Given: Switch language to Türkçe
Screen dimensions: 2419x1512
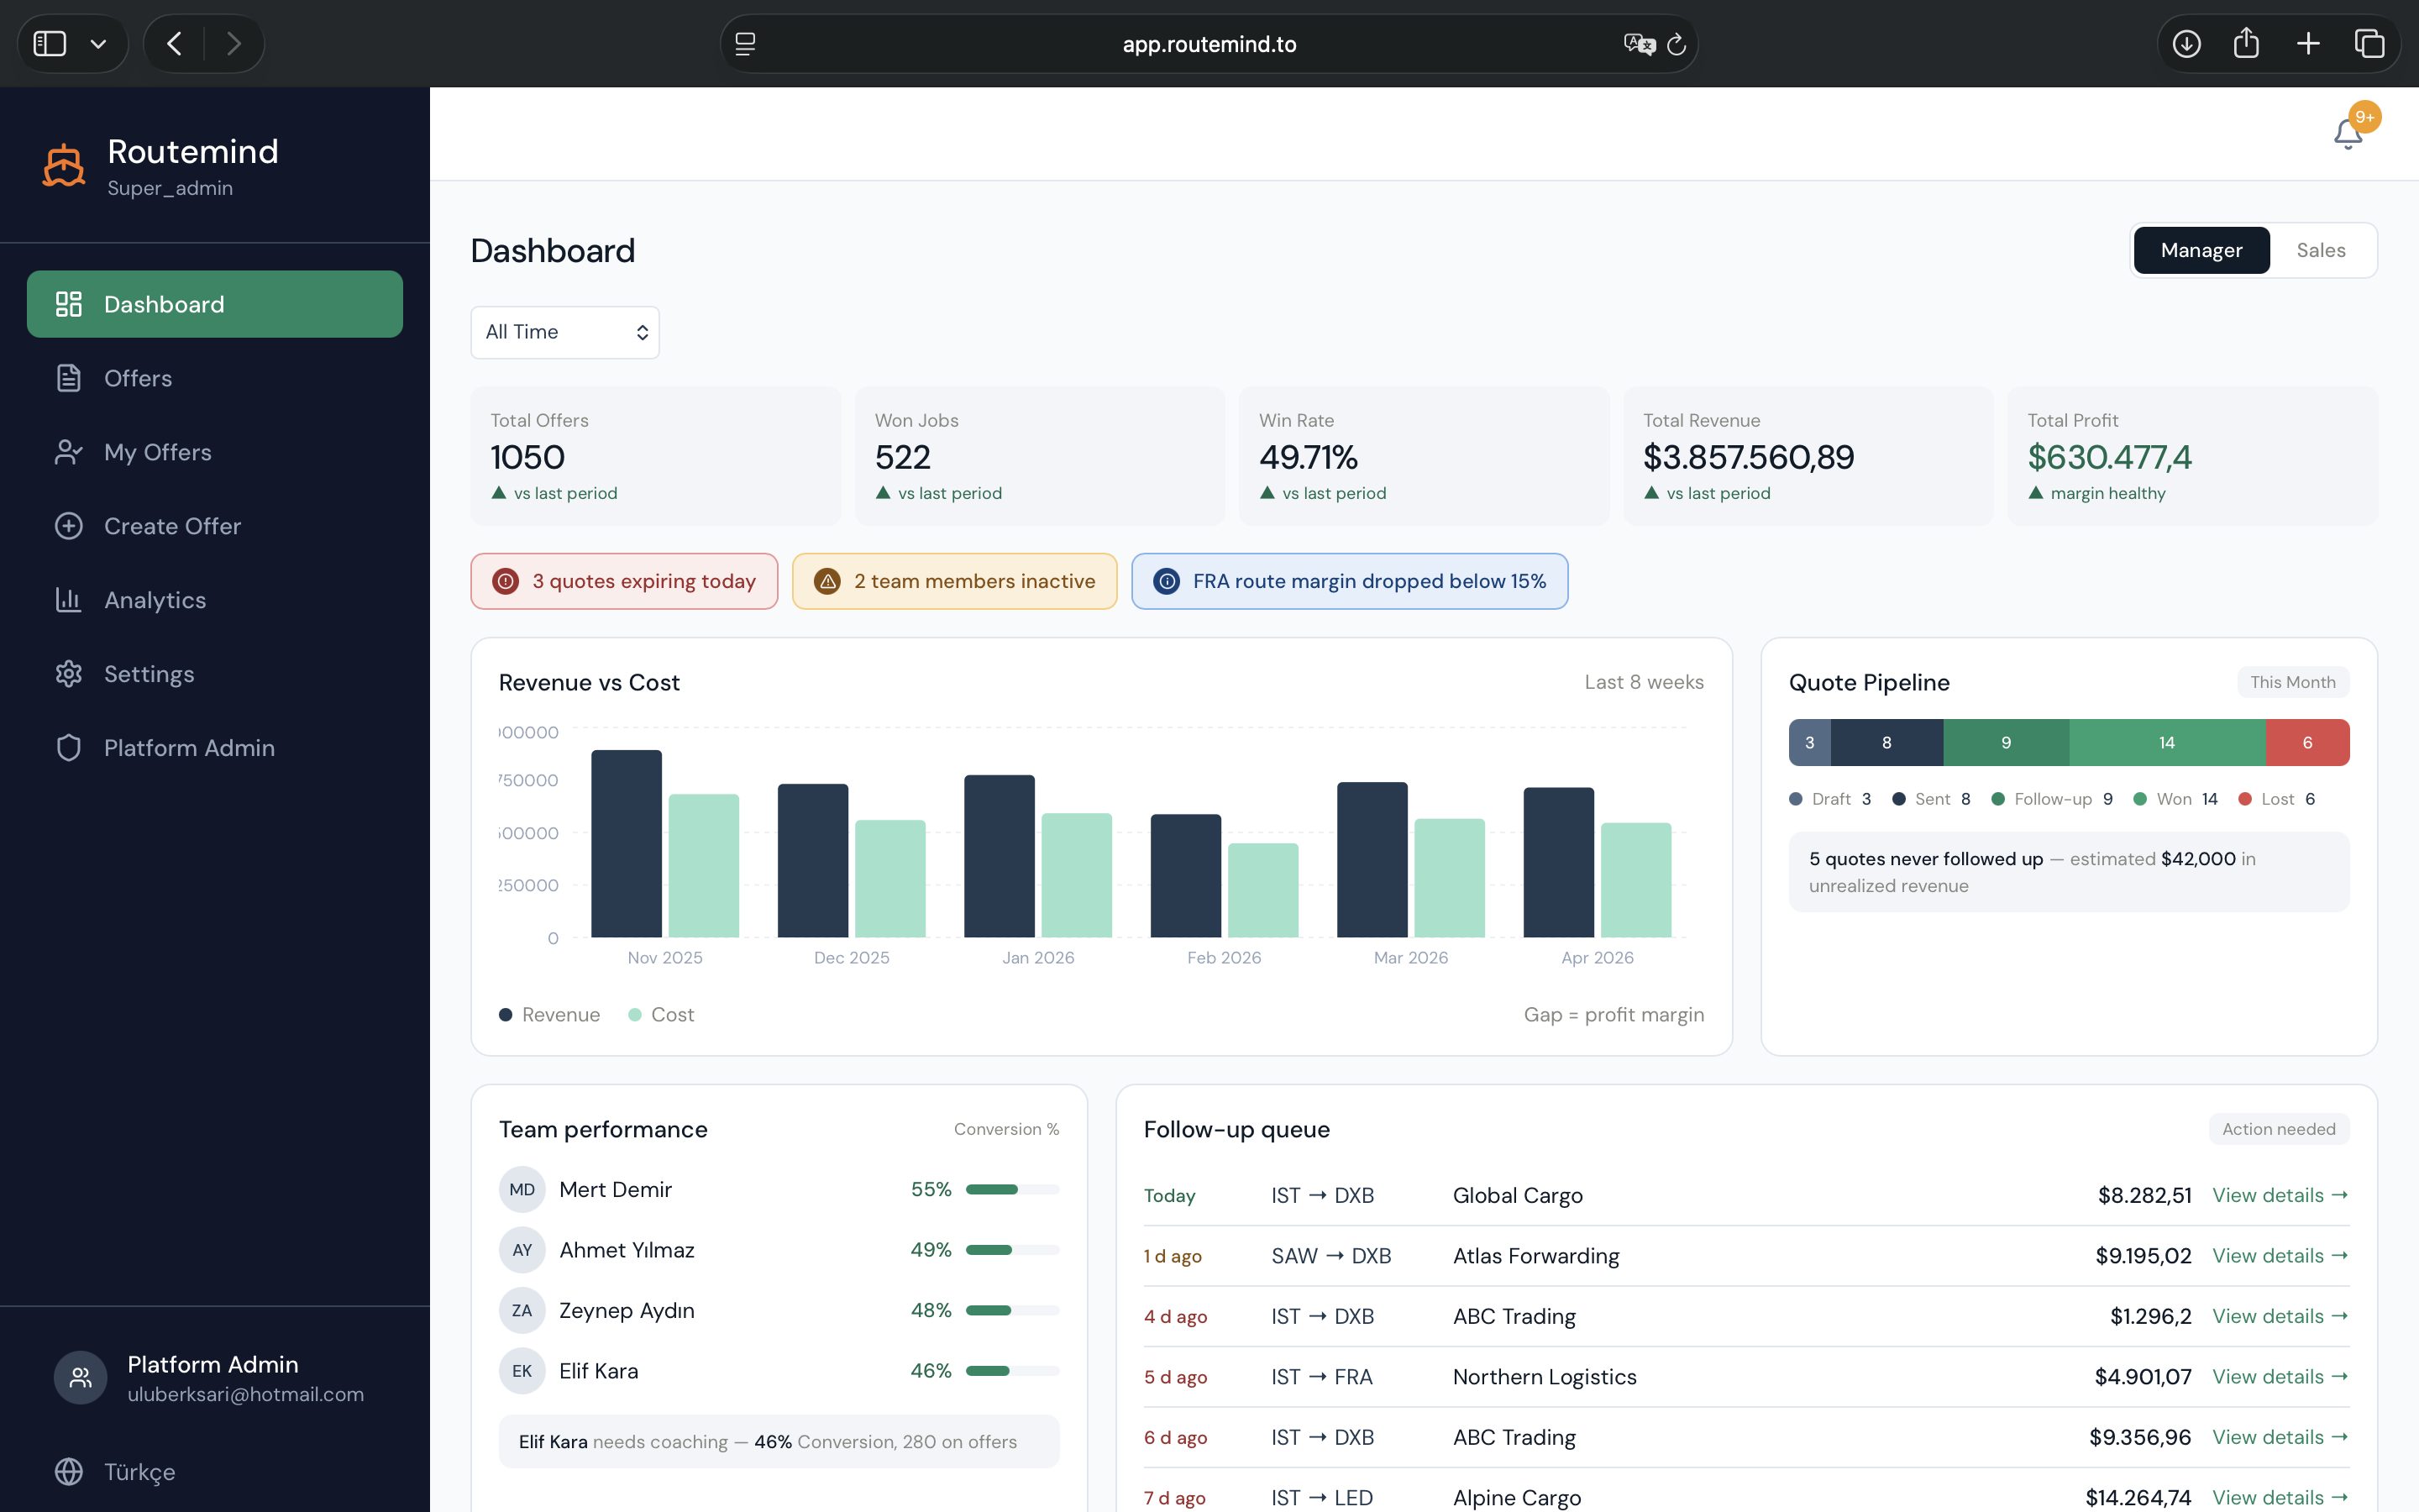Looking at the screenshot, I should coord(140,1472).
